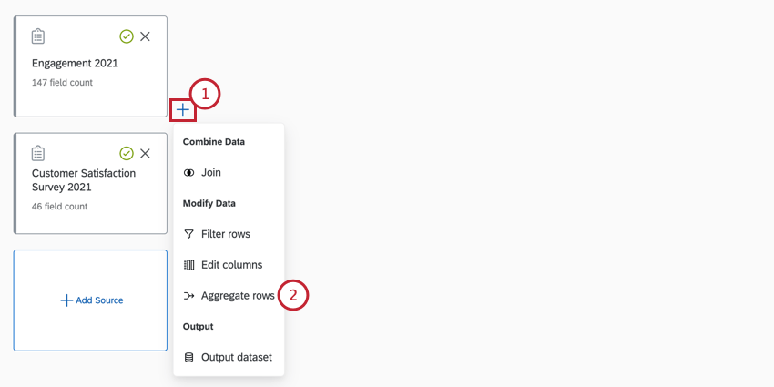The width and height of the screenshot is (774, 387).
Task: Select the Engagement 2021 card title
Action: pos(75,64)
